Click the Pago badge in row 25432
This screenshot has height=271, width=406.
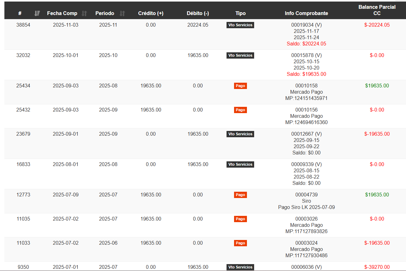pyautogui.click(x=240, y=110)
